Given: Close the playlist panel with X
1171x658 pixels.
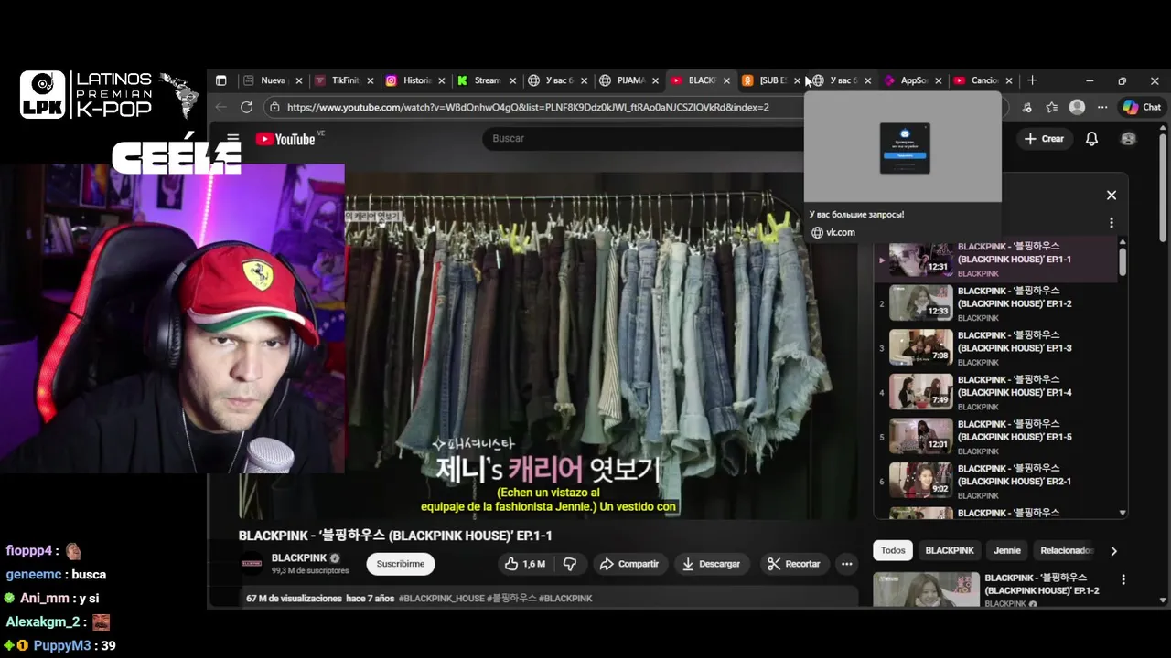Looking at the screenshot, I should 1112,195.
